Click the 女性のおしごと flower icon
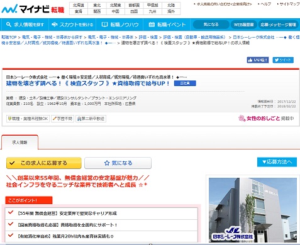 click(242, 118)
